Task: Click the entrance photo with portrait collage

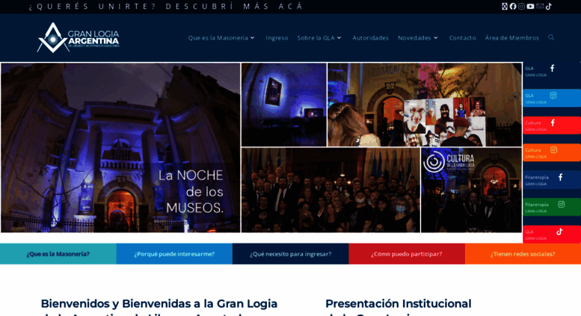Action: click(x=425, y=105)
